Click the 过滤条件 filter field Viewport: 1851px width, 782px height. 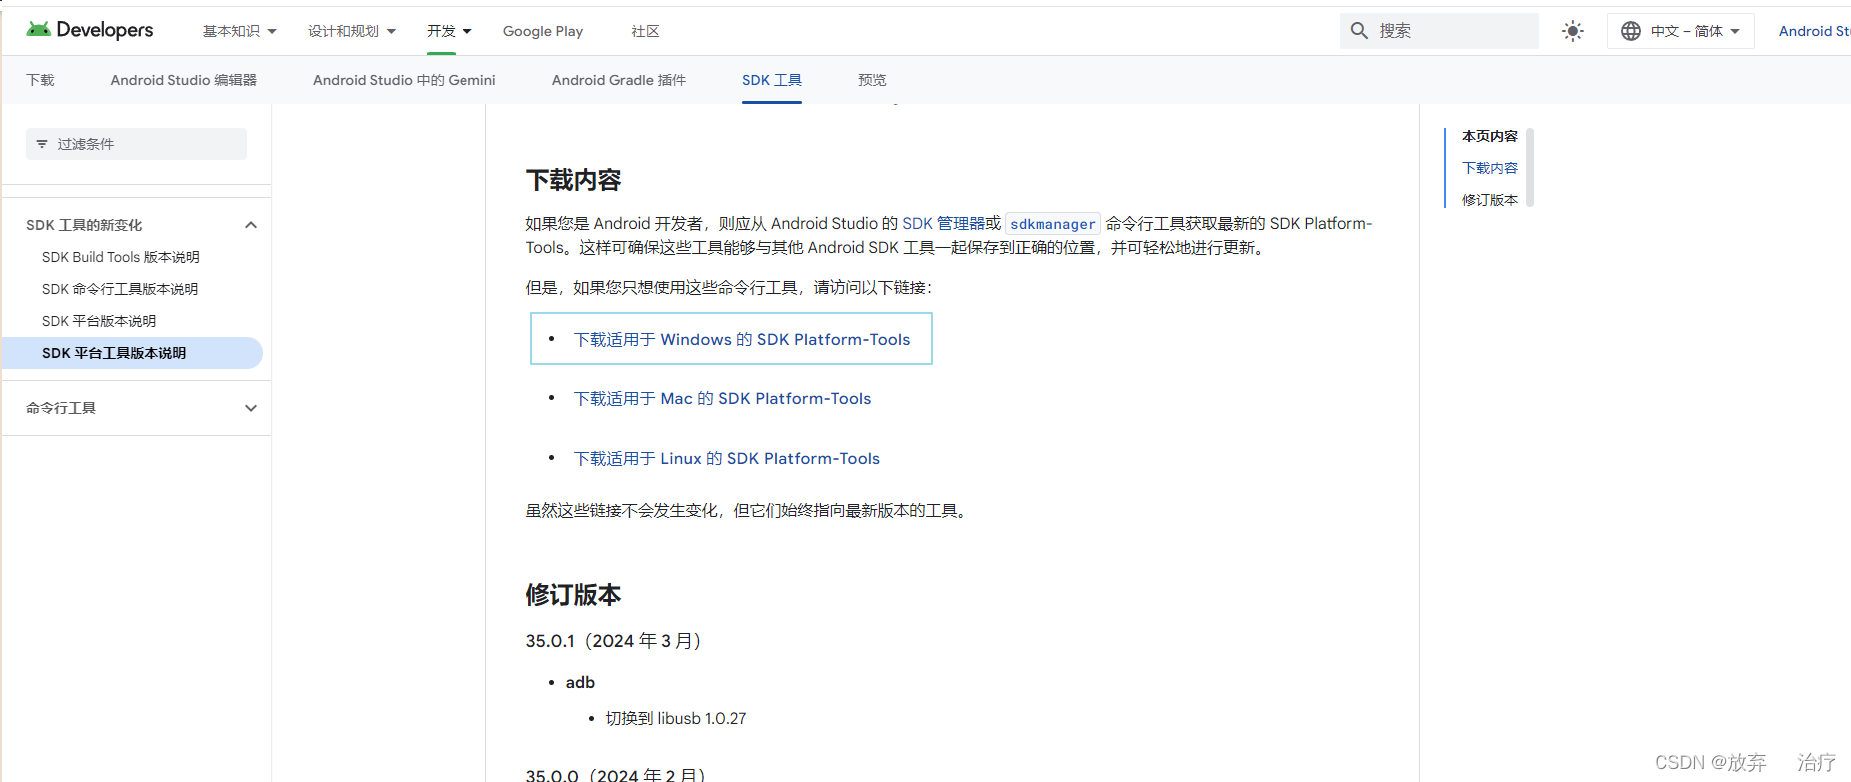(x=136, y=144)
